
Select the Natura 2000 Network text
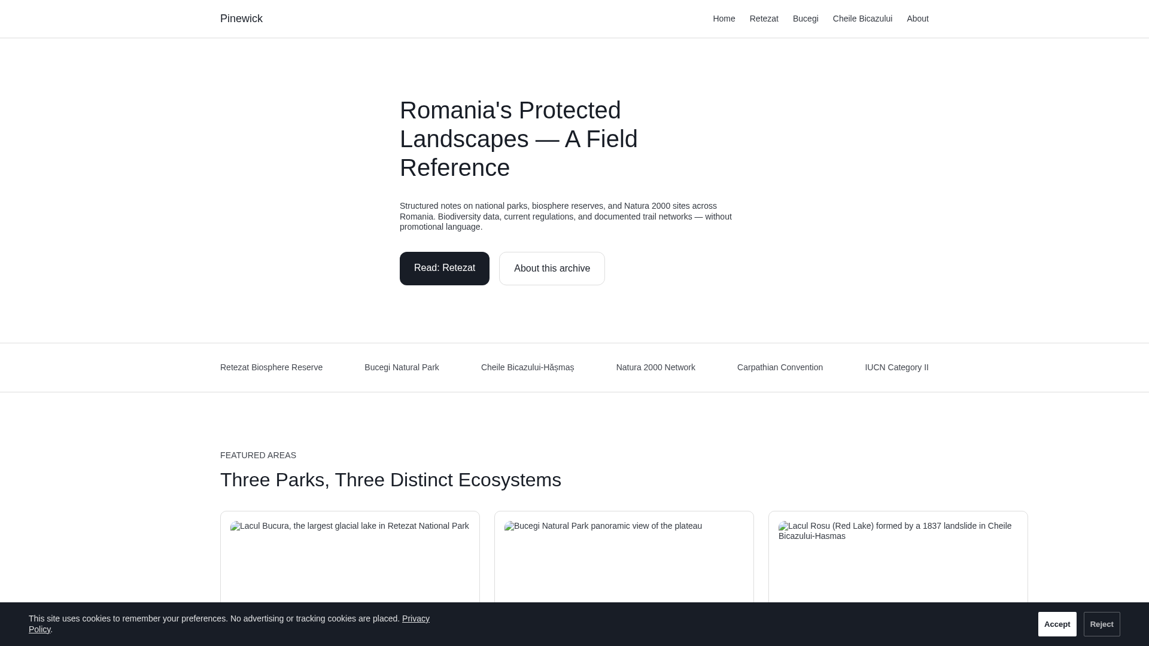point(655,367)
